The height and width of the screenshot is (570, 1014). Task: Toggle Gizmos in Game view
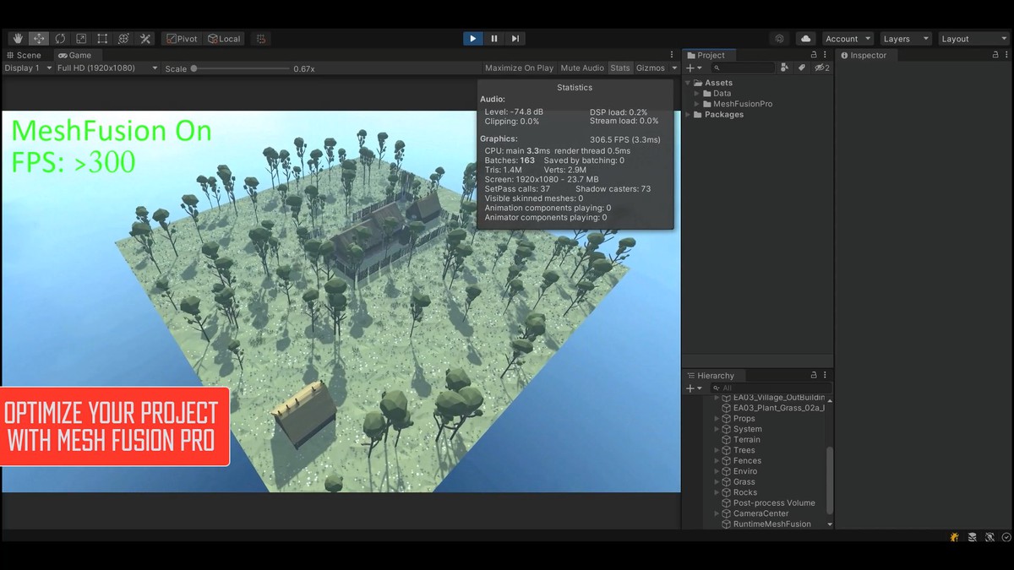click(651, 68)
